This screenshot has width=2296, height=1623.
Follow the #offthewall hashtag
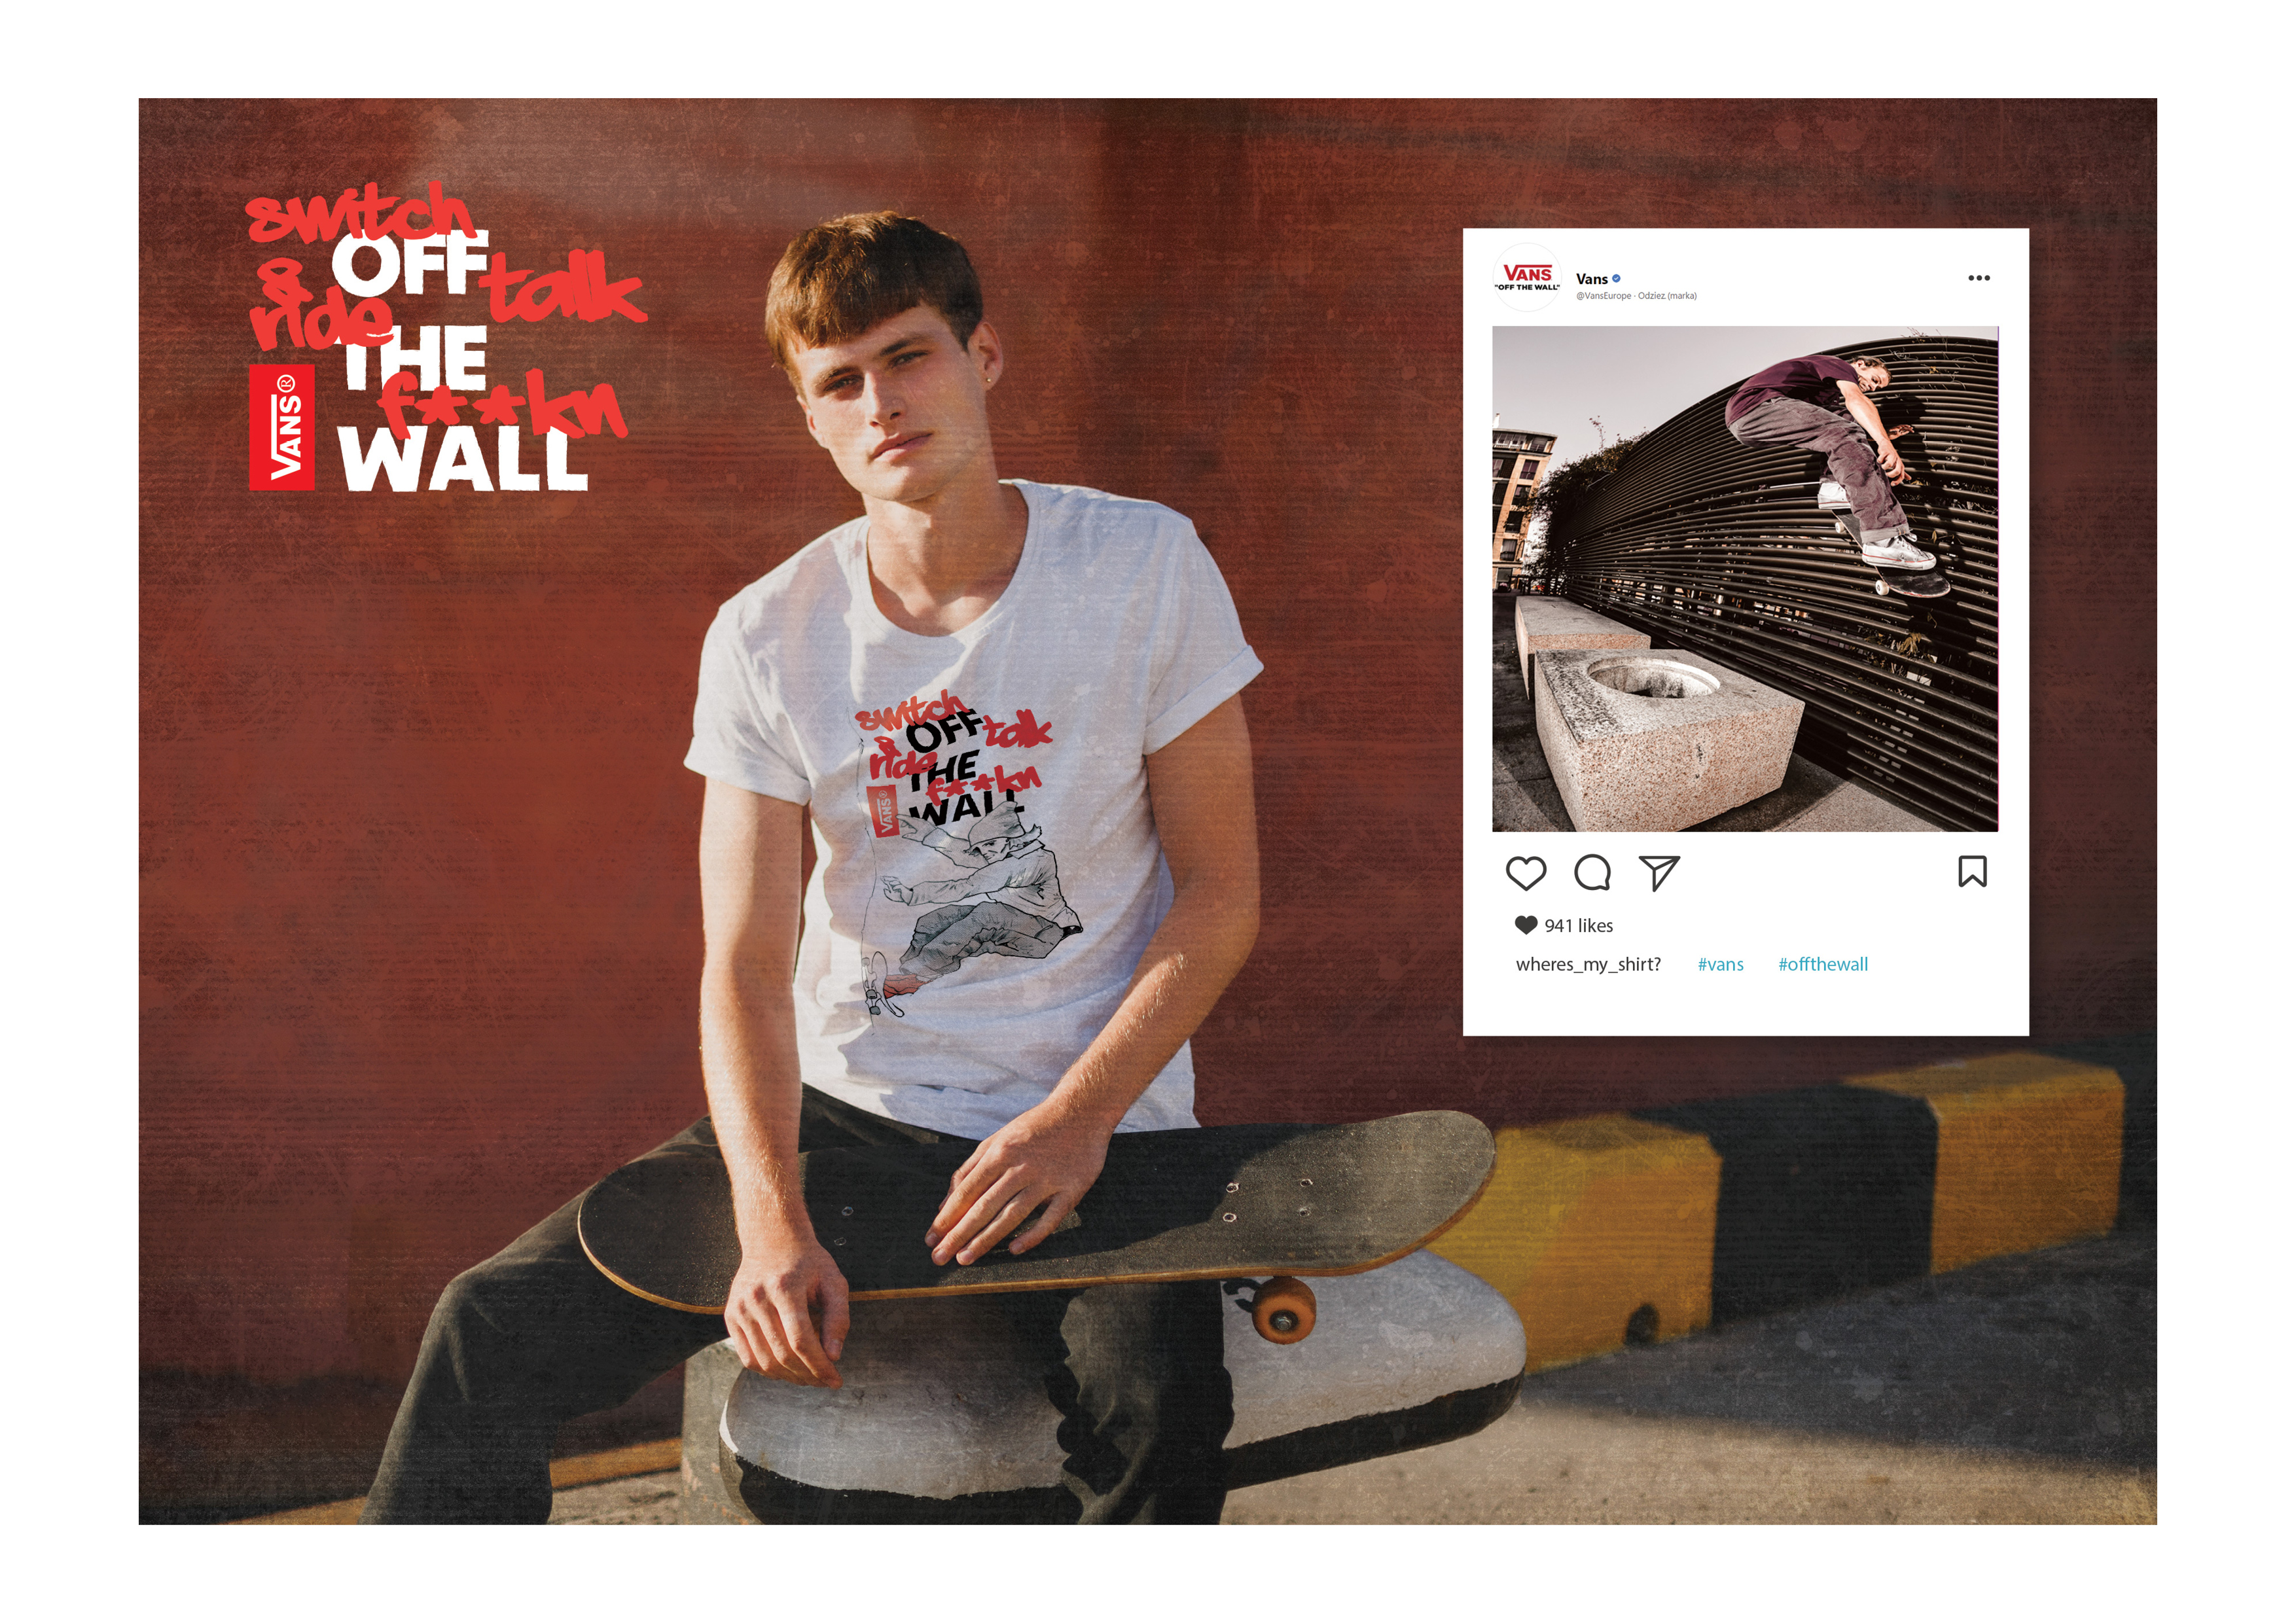[1823, 964]
